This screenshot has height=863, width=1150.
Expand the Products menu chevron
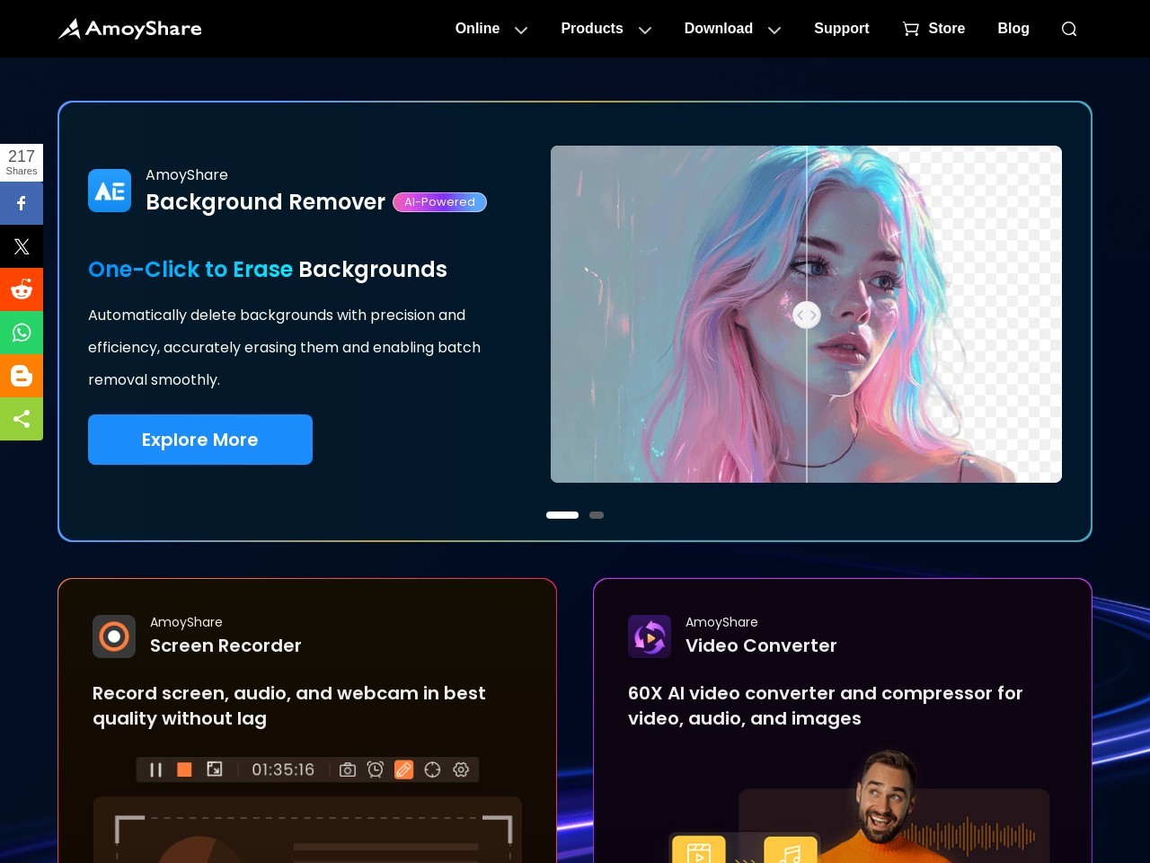tap(645, 30)
